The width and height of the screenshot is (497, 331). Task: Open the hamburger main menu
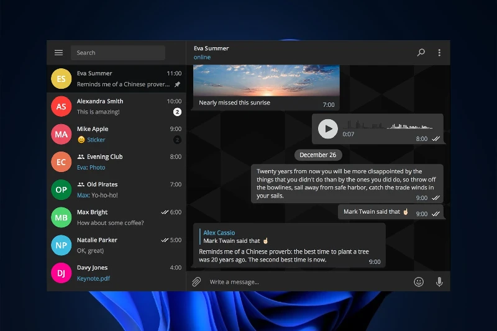tap(58, 53)
